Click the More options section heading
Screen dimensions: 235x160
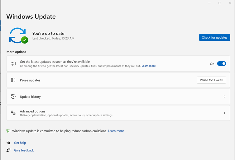16,52
